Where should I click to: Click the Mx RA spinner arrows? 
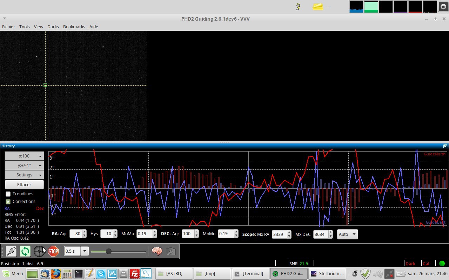(289, 234)
